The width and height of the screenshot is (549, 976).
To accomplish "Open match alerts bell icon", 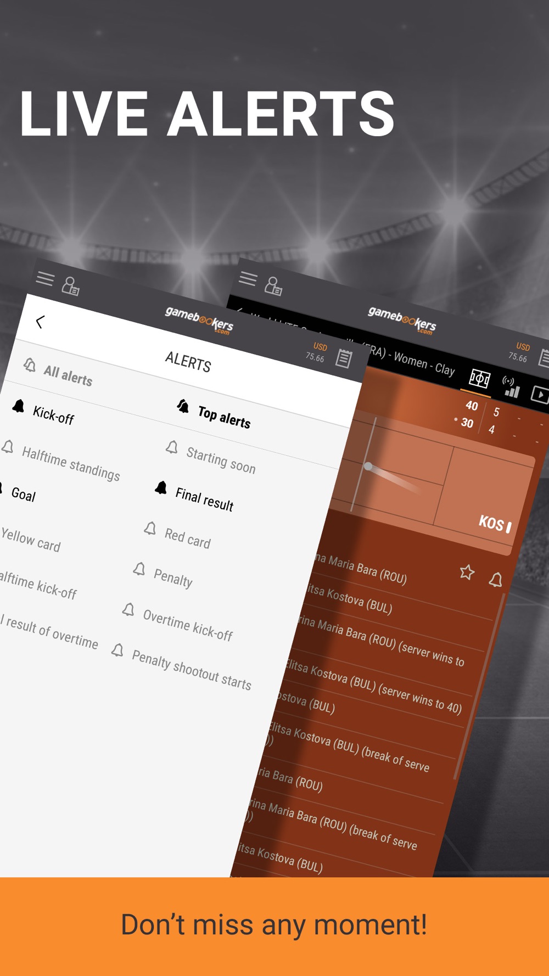I will point(496,579).
